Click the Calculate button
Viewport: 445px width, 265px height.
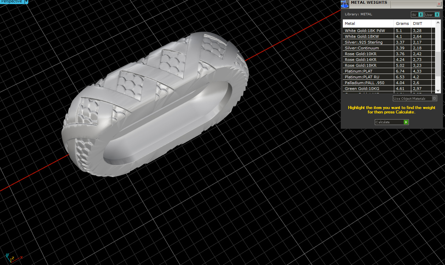(x=392, y=122)
